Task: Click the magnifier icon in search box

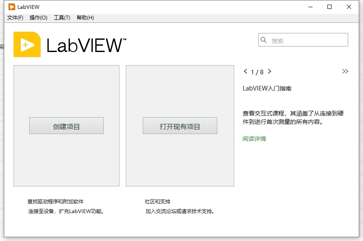Action: [x=264, y=40]
